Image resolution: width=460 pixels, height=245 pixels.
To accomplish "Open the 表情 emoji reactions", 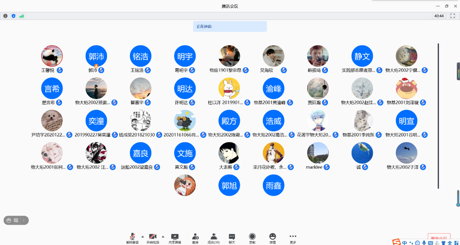I will tap(272, 237).
